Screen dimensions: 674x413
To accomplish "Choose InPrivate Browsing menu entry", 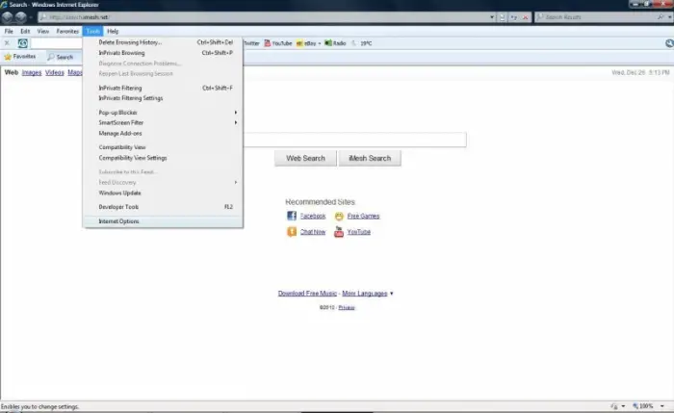I will pos(163,53).
